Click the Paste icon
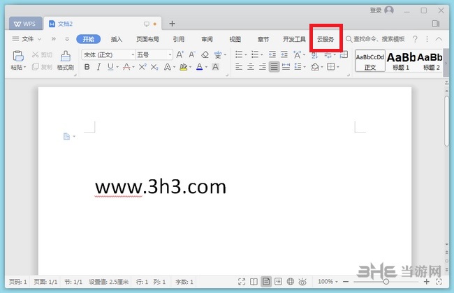The image size is (454, 293). pyautogui.click(x=17, y=56)
